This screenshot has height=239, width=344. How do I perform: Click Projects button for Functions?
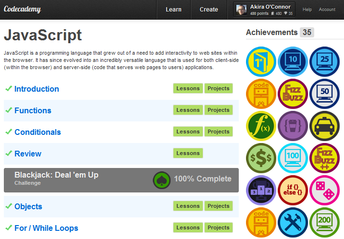pos(219,110)
